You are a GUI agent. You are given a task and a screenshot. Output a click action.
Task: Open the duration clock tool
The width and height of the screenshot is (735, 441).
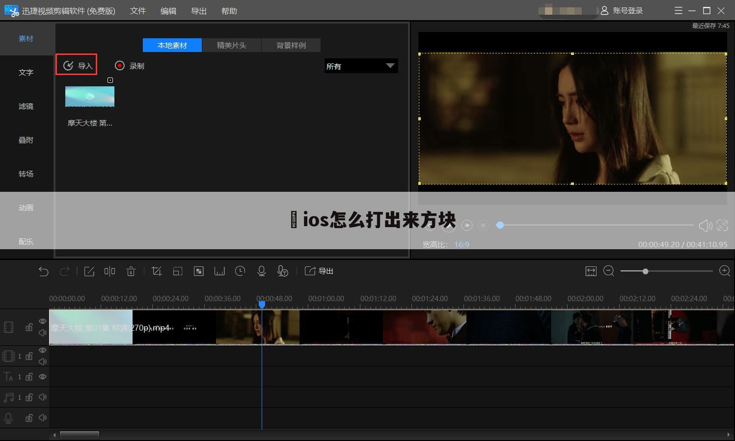pyautogui.click(x=240, y=271)
